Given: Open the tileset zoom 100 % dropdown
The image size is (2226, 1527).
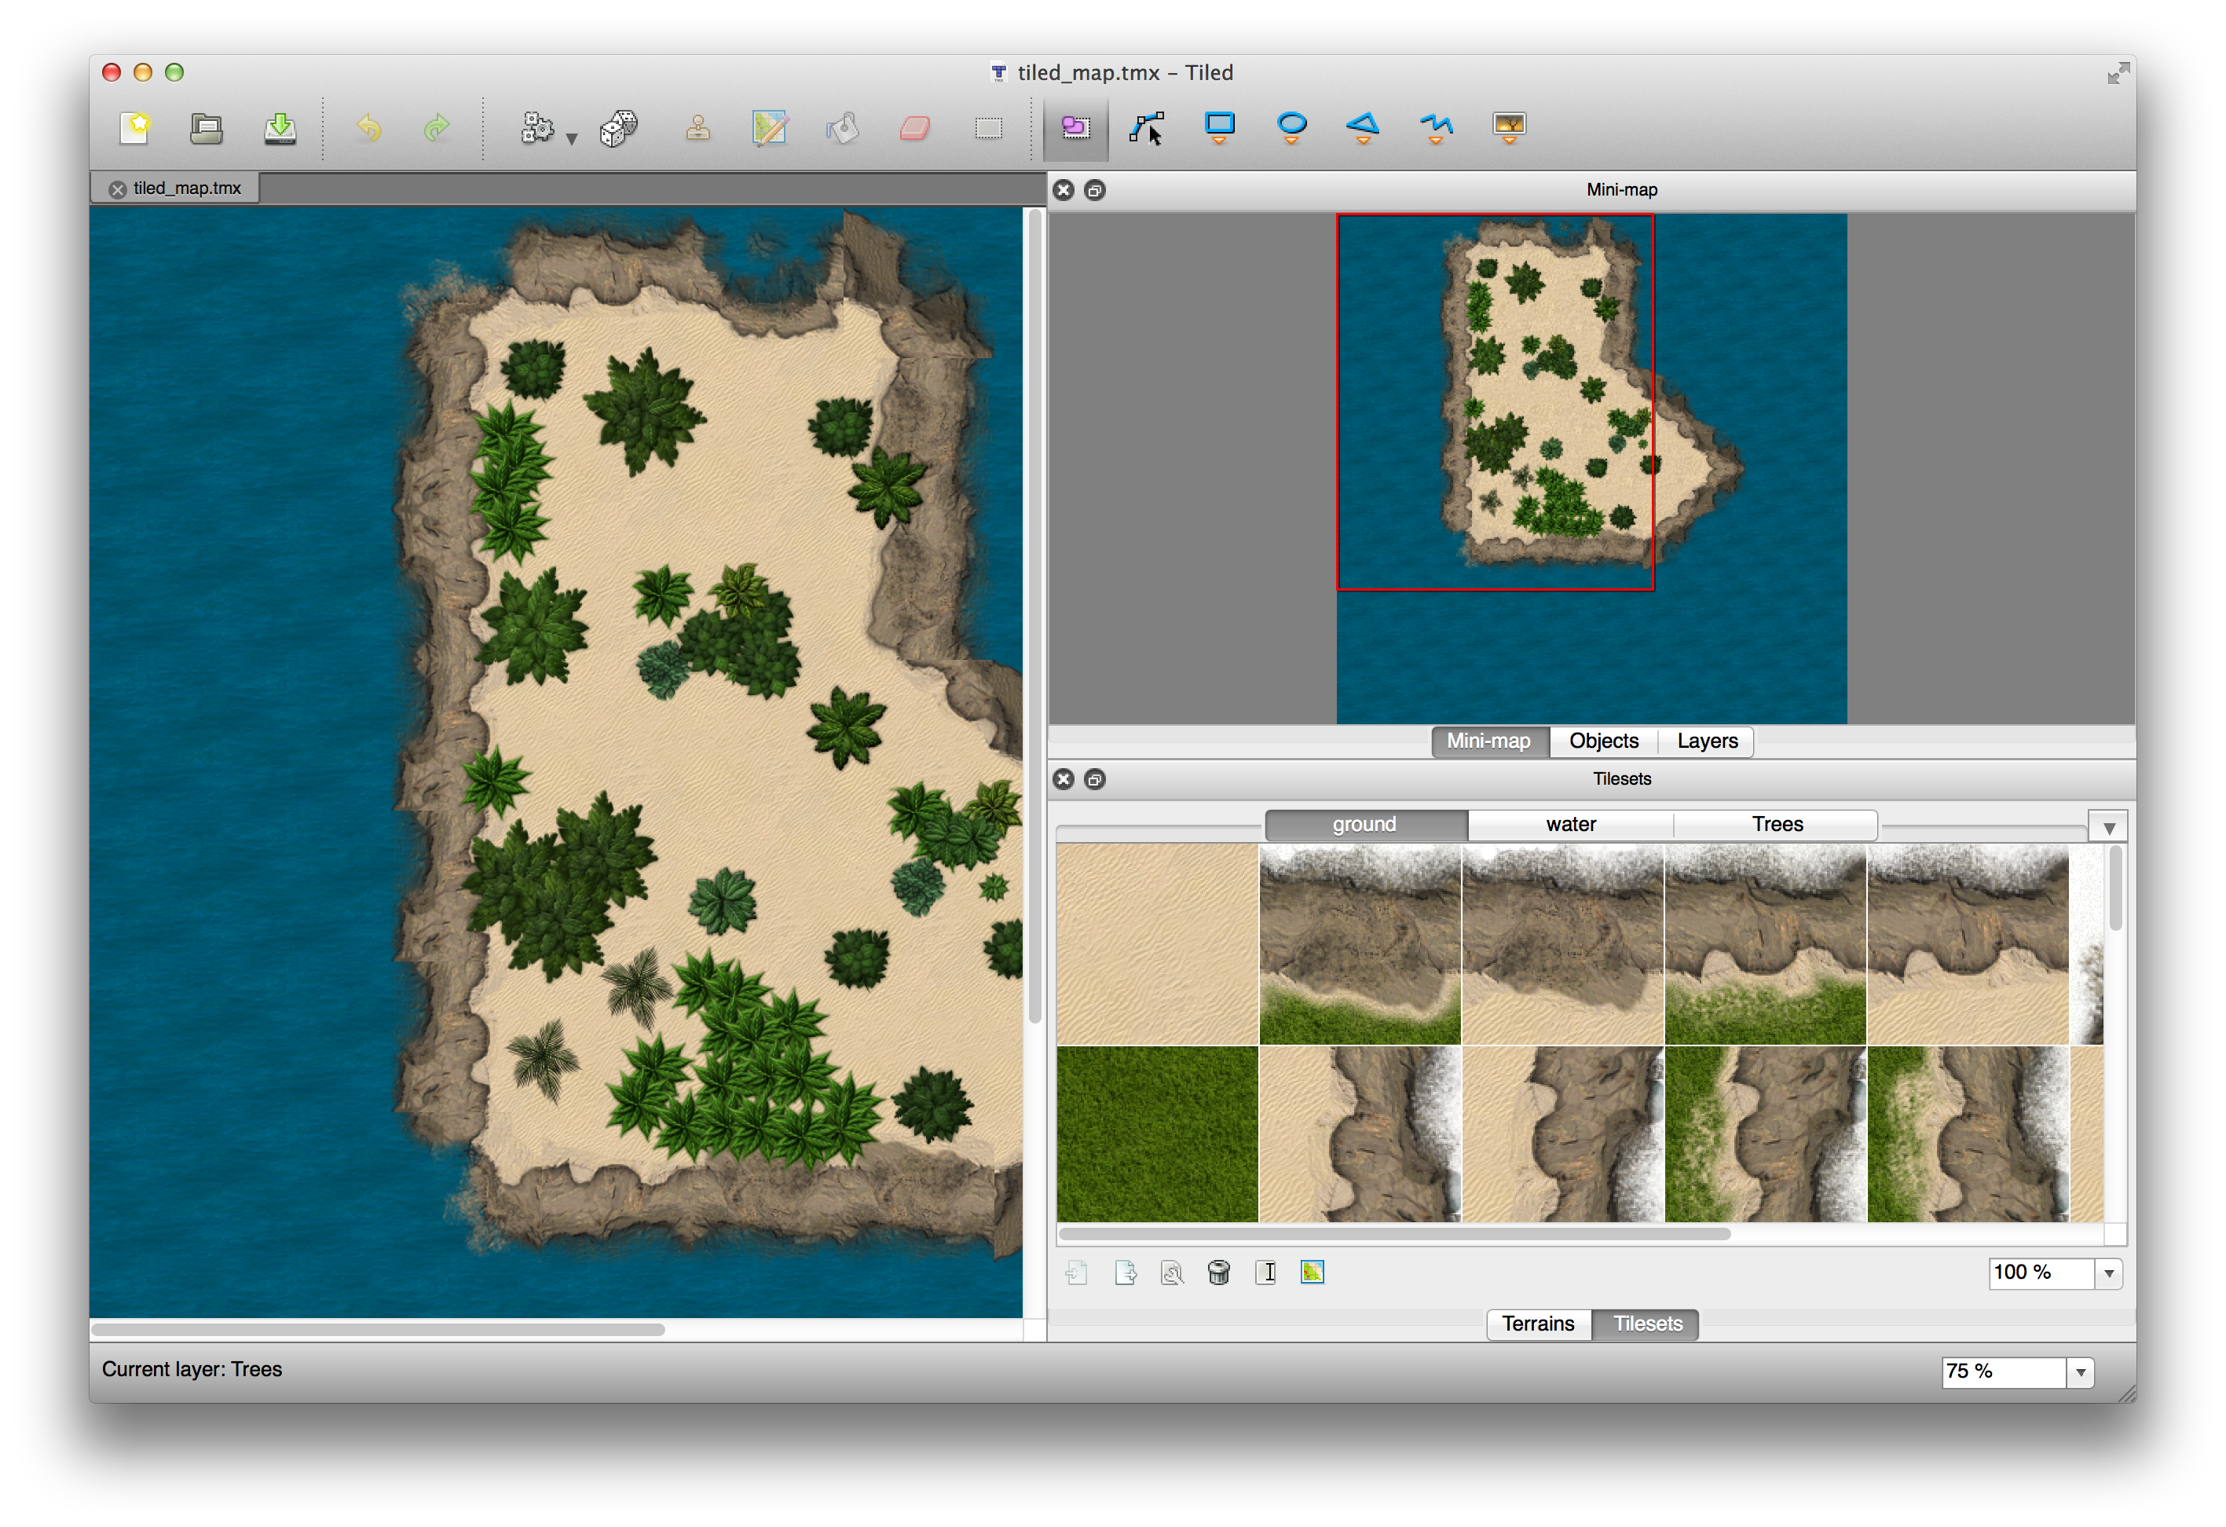Looking at the screenshot, I should pos(2108,1273).
